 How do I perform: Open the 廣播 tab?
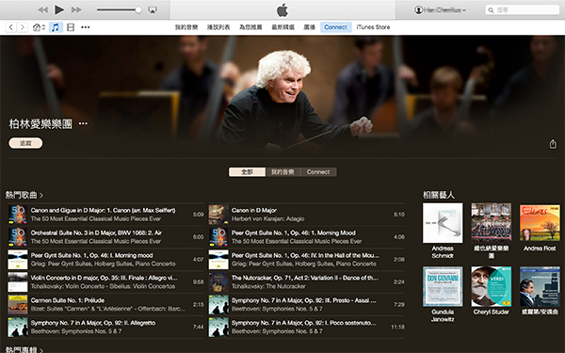(x=309, y=27)
